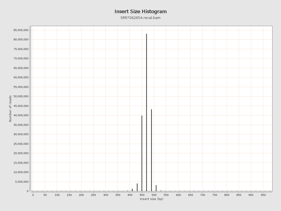Click the 55,000,000 y-axis label
This screenshot has width=281, height=211.
(21, 87)
